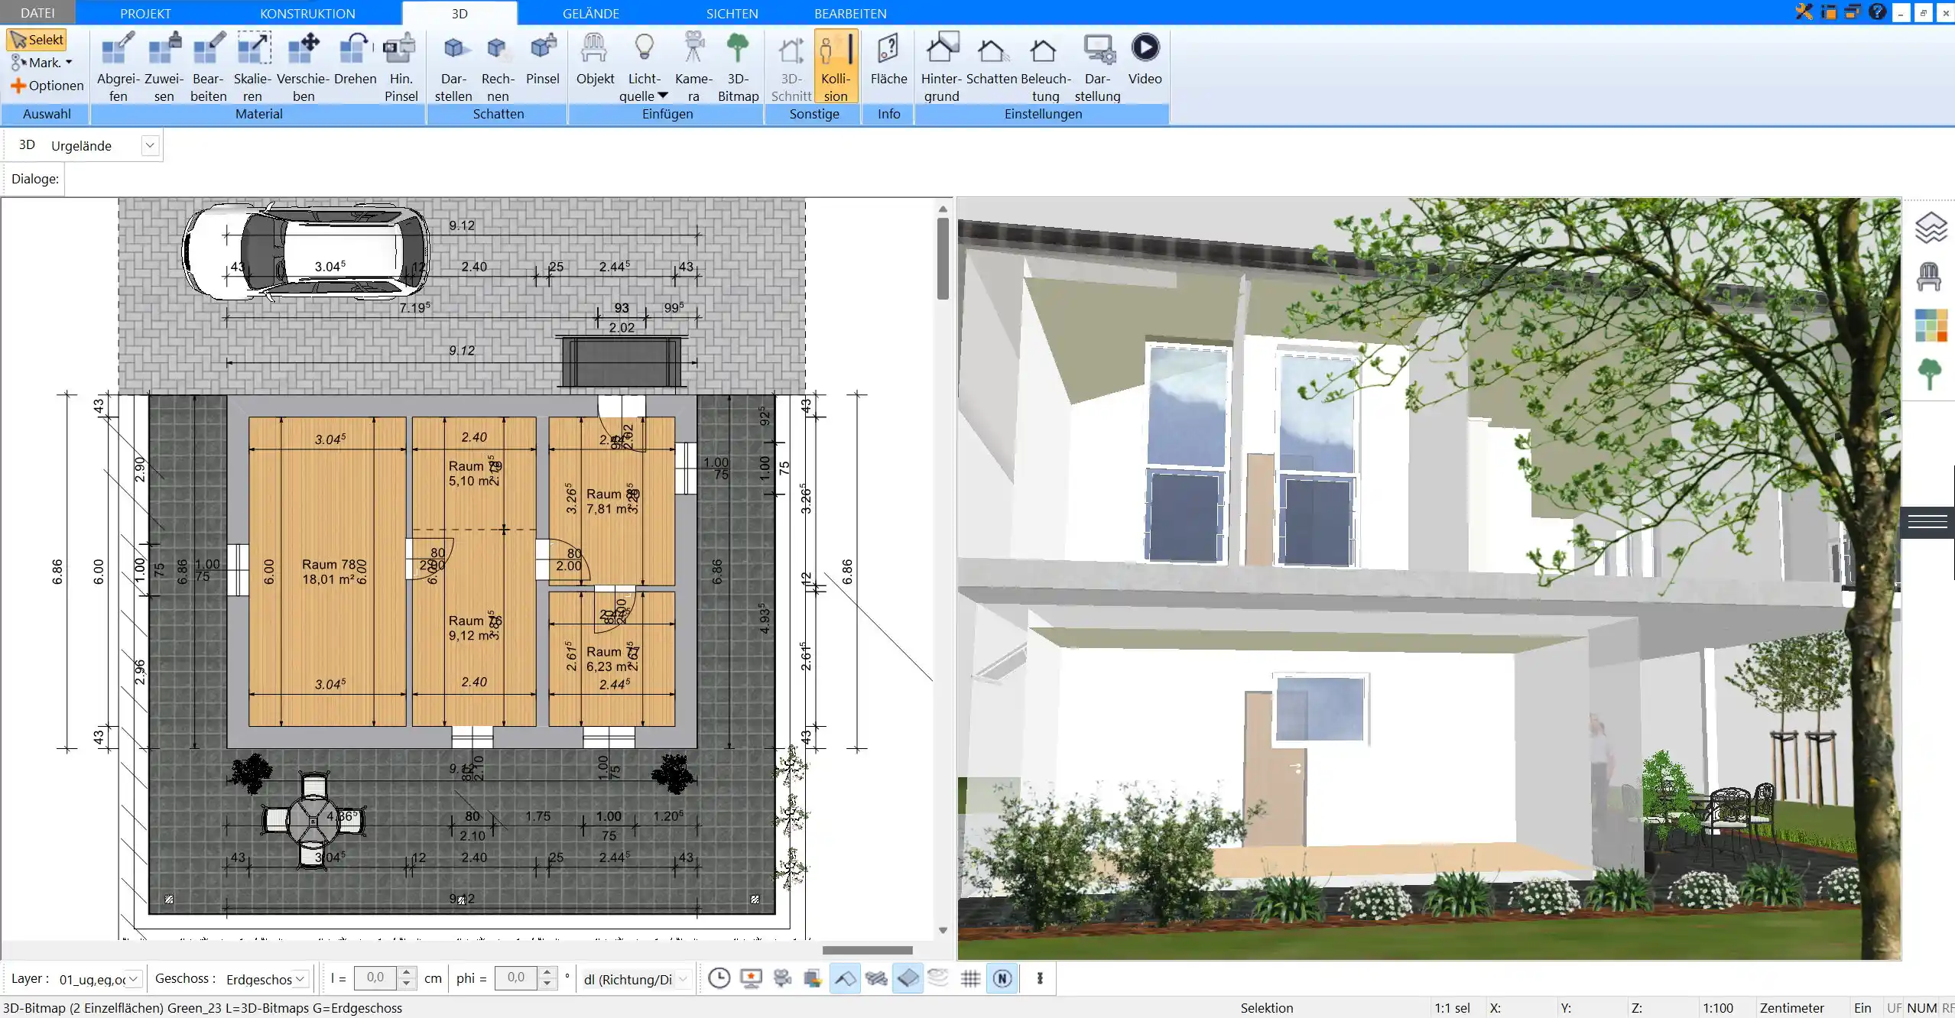The height and width of the screenshot is (1018, 1955).
Task: Toggle the terrain layers icon
Action: click(939, 978)
